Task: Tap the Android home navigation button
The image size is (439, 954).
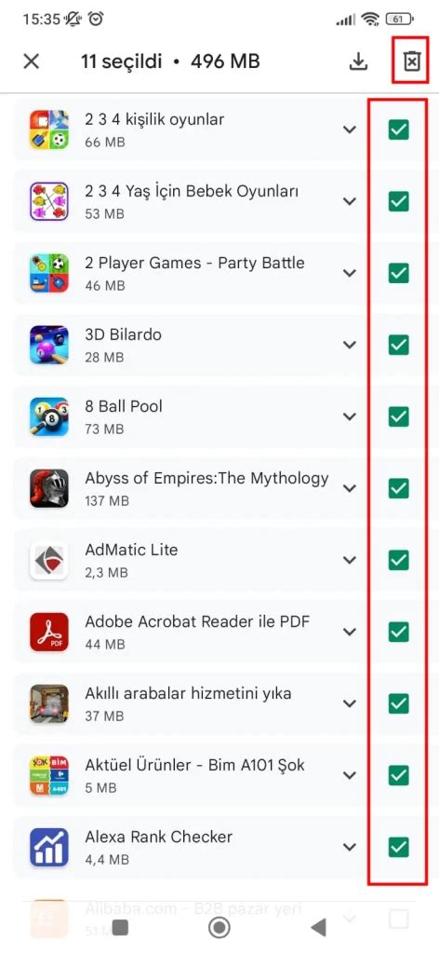Action: [x=219, y=927]
